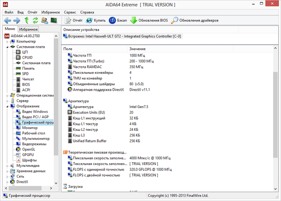Expand the DirectX tree node
Viewport: 281px width, 201px height.
(x=7, y=182)
